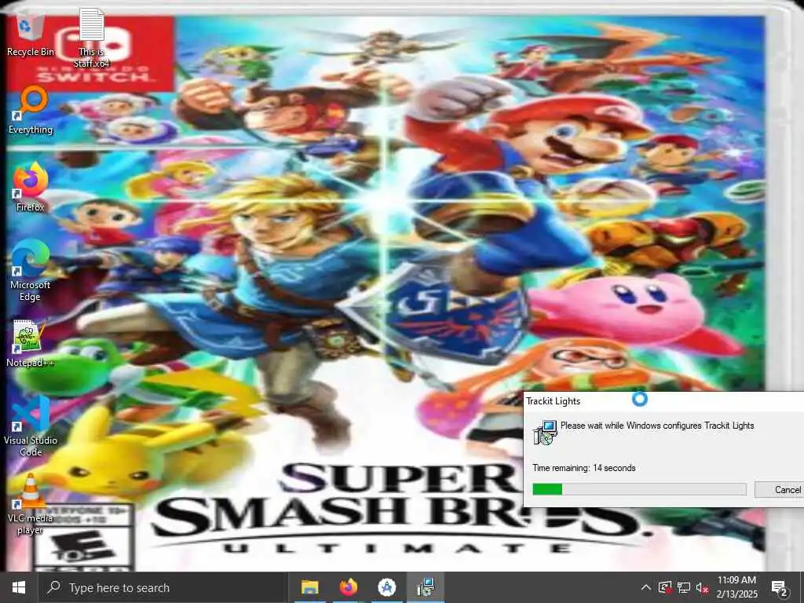Open the Visual Studio Code shortcut
Screen dimensions: 804x603
(x=31, y=426)
